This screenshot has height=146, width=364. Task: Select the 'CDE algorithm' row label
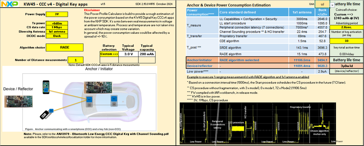point(254,41)
